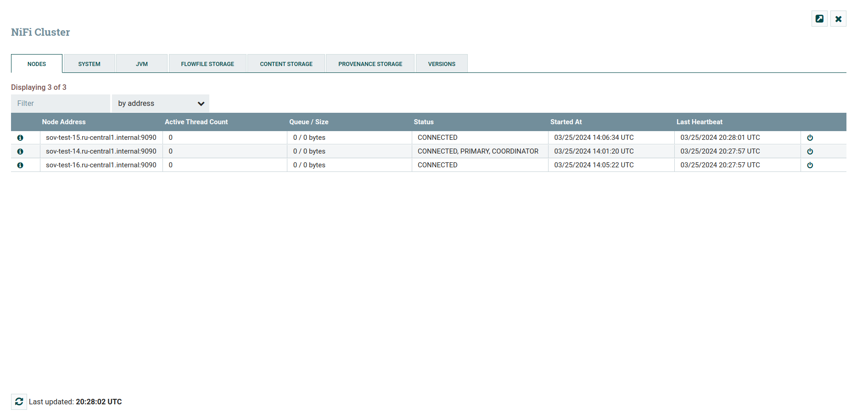Select cell sov-test-14.ru-central1.internal:9090
The height and width of the screenshot is (419, 857).
[101, 151]
